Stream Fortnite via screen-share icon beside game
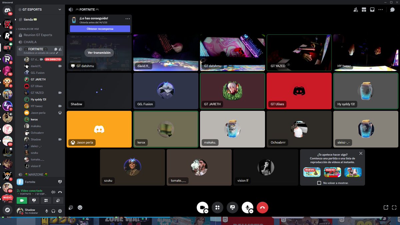Image resolution: width=400 pixels, height=225 pixels. click(60, 182)
